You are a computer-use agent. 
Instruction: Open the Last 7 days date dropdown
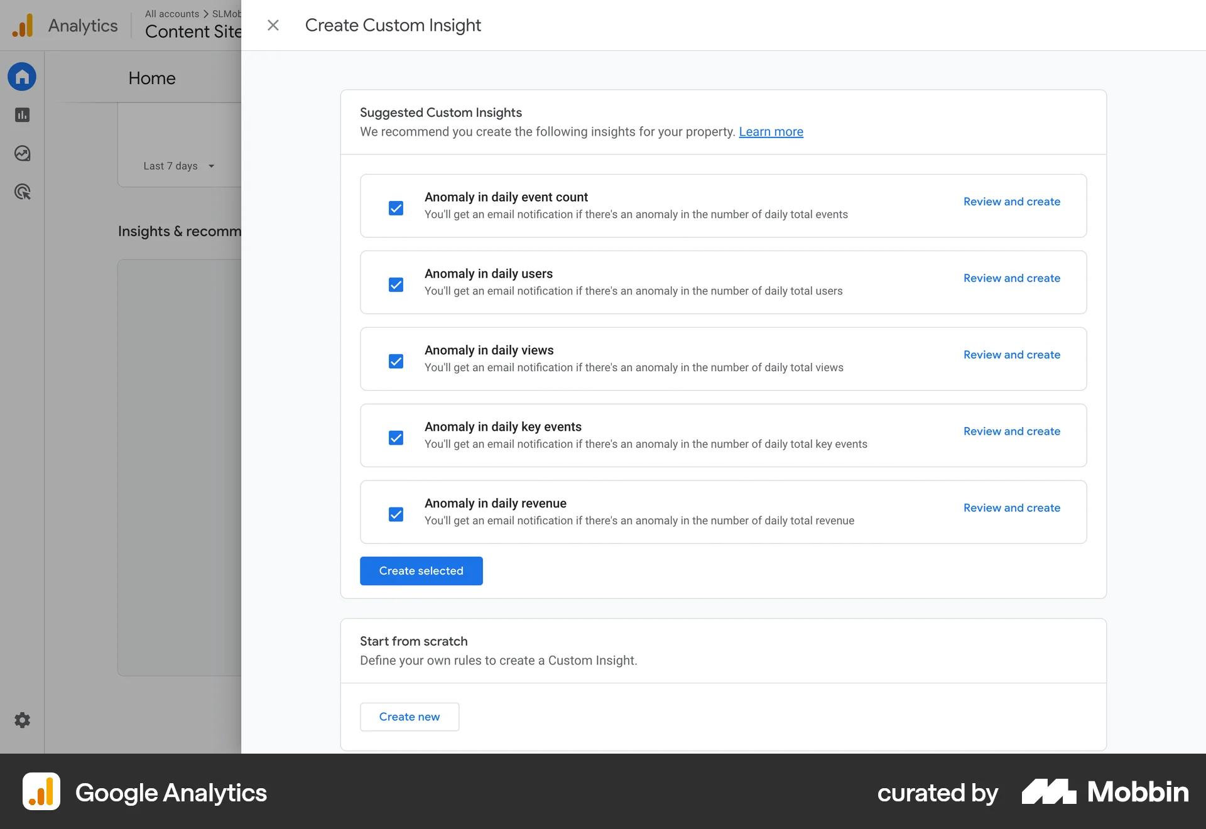[178, 166]
